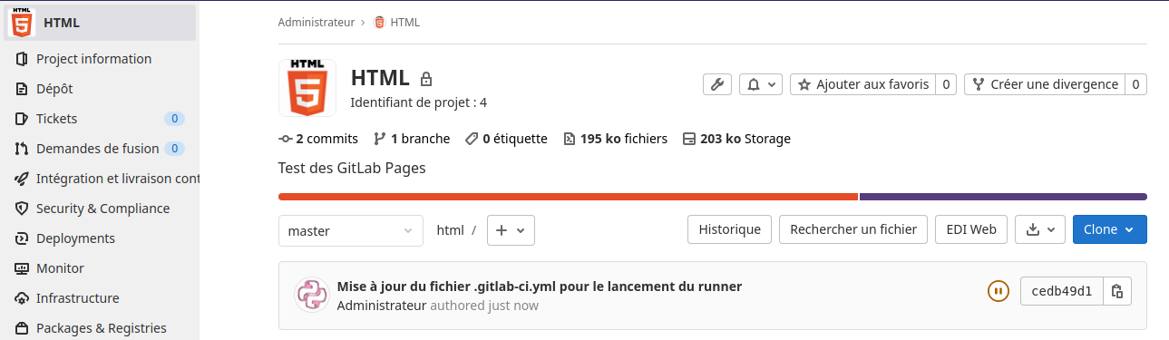Copy commit SHA with clipboard icon
Screen dimensions: 1169x340
click(1117, 291)
